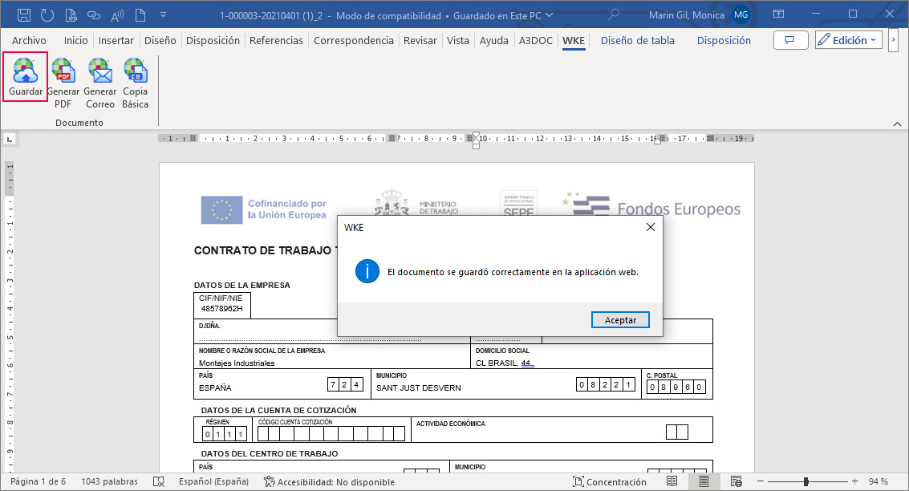Image resolution: width=909 pixels, height=491 pixels.
Task: Create a Copia Básica document
Action: click(x=135, y=71)
